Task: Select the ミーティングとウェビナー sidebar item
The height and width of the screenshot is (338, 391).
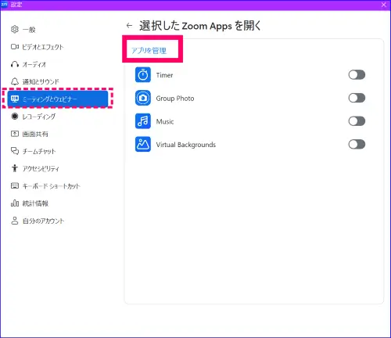Action: coord(58,99)
